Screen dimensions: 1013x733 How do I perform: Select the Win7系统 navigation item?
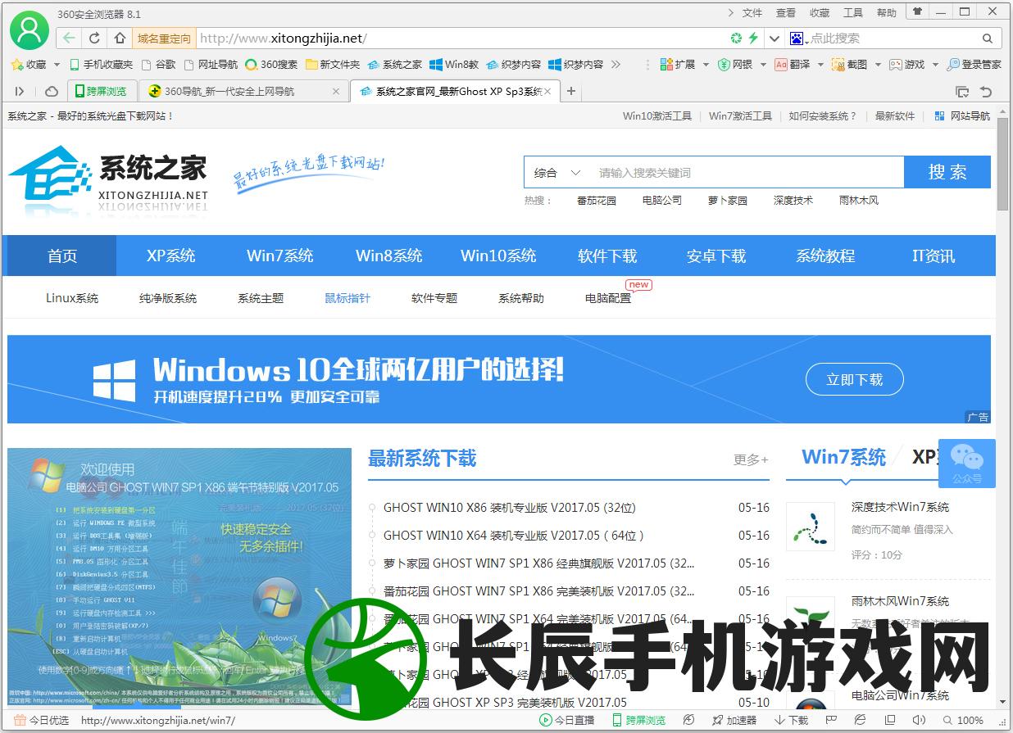tap(280, 256)
